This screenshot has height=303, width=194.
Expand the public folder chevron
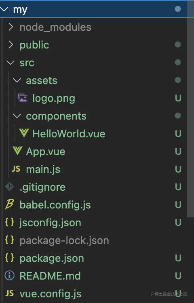click(11, 45)
